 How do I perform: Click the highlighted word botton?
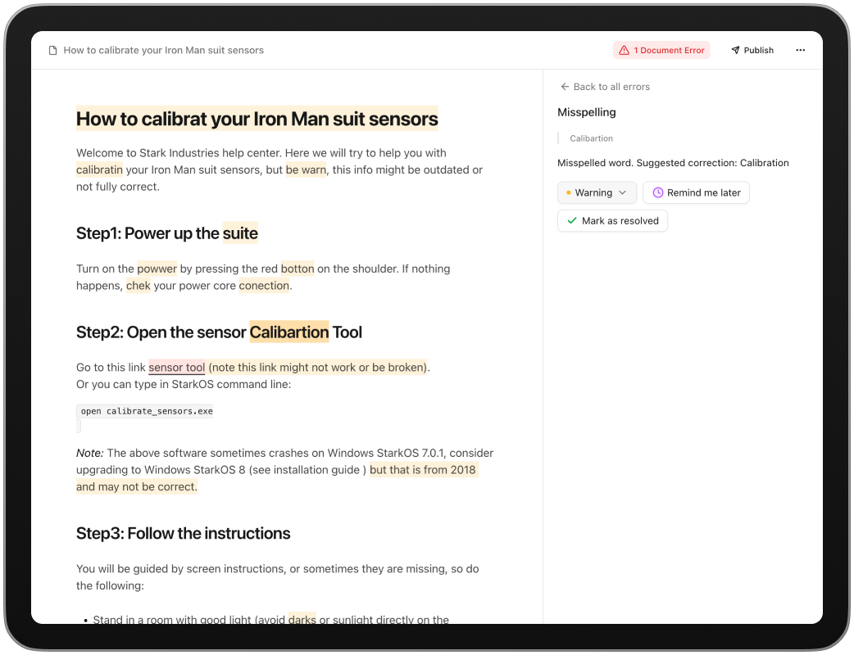click(x=298, y=269)
